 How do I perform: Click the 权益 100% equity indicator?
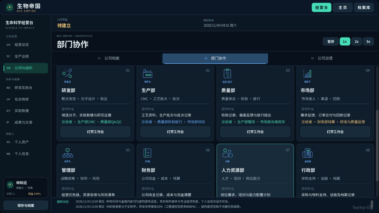click(x=34, y=194)
